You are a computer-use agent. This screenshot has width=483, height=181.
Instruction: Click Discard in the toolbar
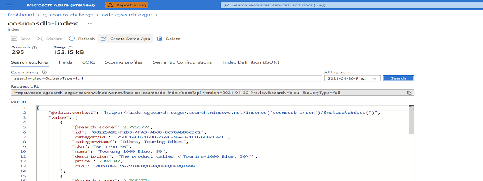50,39
